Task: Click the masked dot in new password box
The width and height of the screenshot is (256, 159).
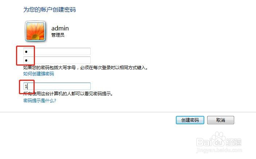Action: coord(26,52)
